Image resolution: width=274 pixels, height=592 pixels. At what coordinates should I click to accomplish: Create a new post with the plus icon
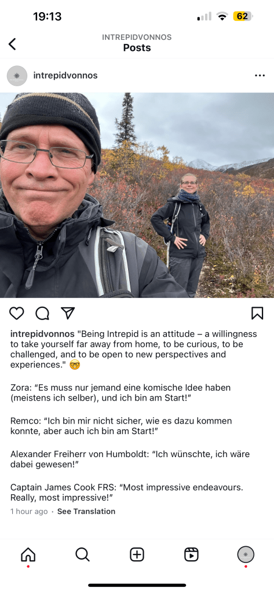(137, 554)
